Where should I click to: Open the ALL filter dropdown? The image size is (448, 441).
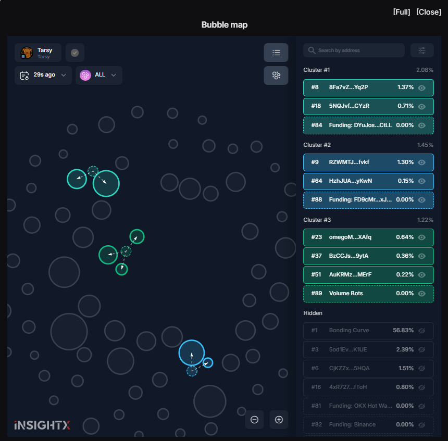click(x=99, y=75)
